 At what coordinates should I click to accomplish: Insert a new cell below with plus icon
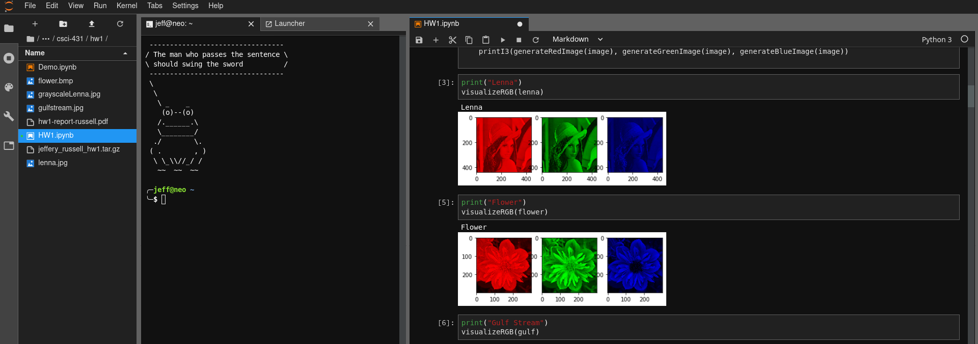coord(436,40)
